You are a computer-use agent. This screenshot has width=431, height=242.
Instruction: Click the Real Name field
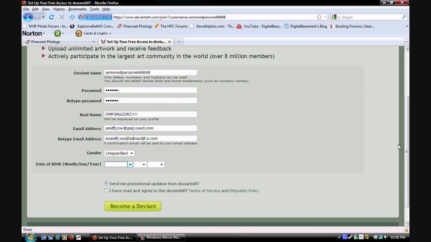[151, 114]
